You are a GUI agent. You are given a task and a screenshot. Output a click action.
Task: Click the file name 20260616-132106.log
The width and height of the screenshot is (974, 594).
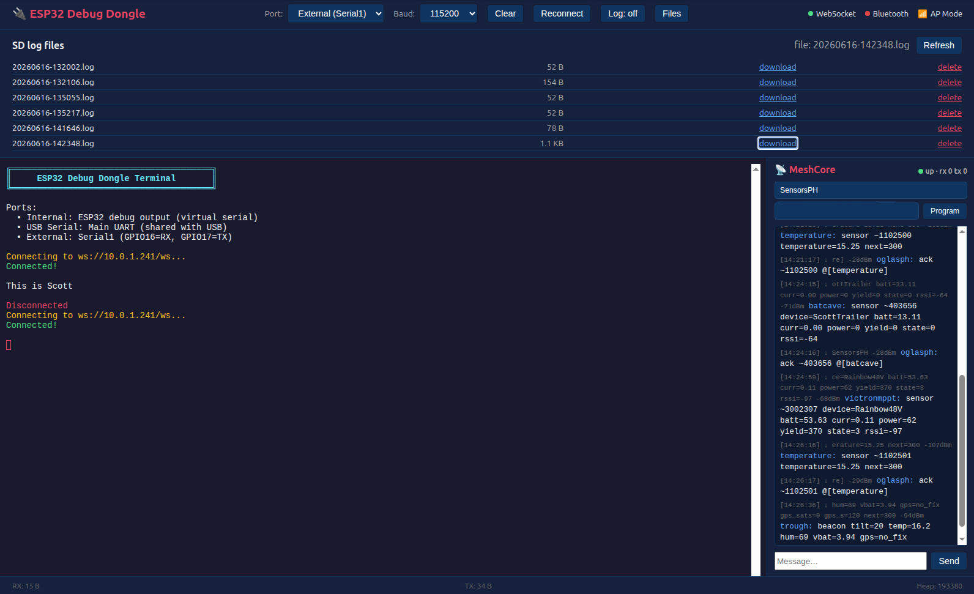click(x=53, y=83)
